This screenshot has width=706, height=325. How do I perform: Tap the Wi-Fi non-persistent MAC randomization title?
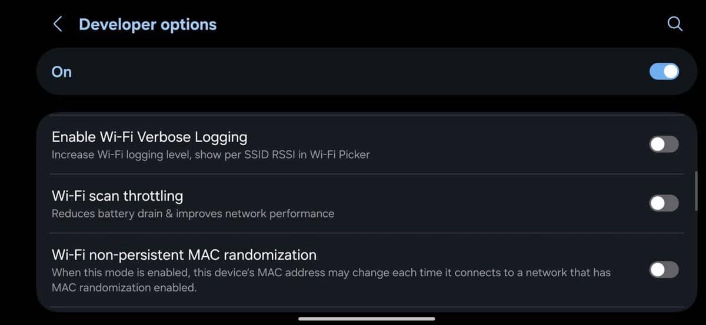click(184, 255)
